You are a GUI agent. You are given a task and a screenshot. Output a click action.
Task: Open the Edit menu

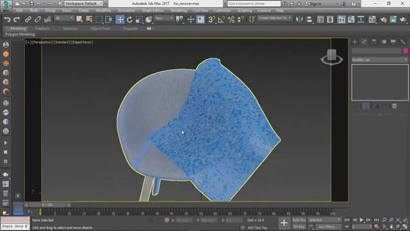(19, 11)
